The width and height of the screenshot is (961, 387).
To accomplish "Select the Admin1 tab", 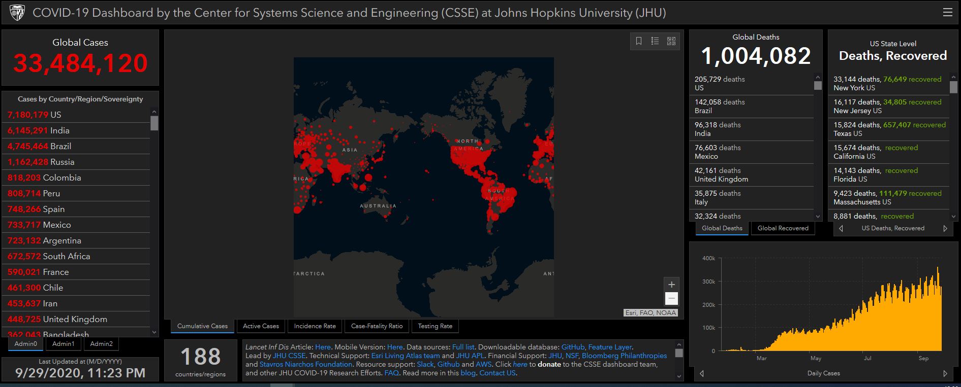I will click(x=64, y=344).
